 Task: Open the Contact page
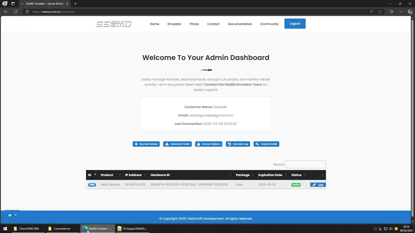213,24
